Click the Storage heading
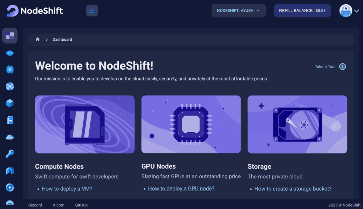Screen dimensions: 363x209 click(x=259, y=166)
